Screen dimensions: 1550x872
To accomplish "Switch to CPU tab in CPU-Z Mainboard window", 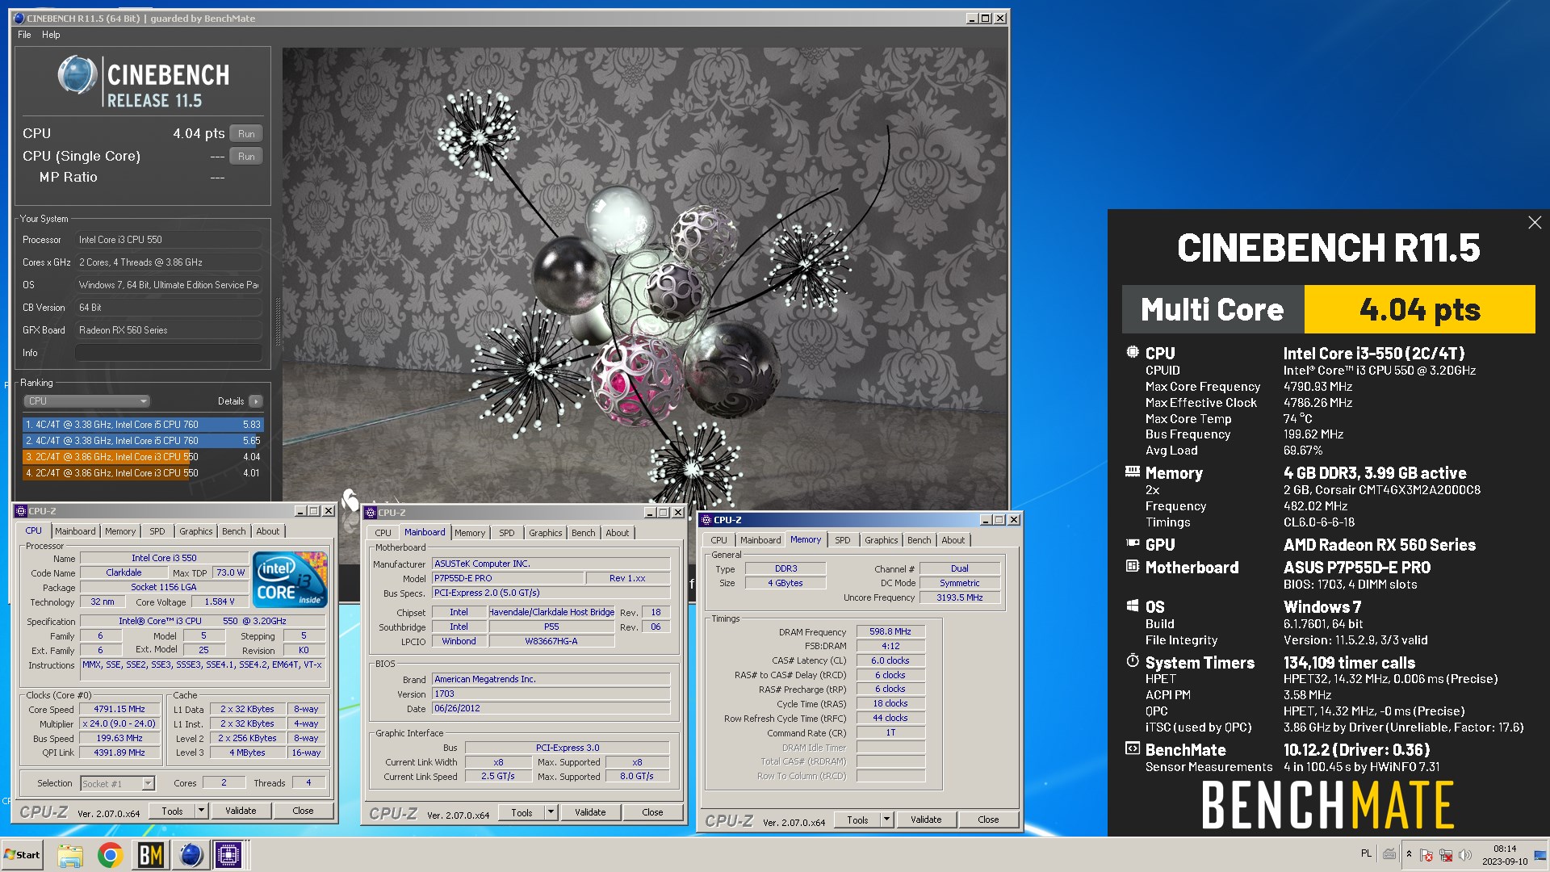I will tap(383, 533).
